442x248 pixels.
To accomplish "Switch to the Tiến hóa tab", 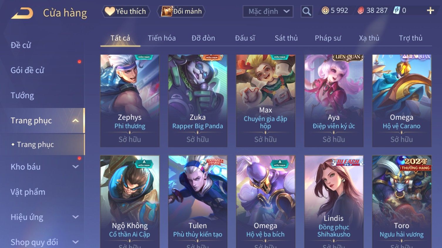I will click(162, 38).
